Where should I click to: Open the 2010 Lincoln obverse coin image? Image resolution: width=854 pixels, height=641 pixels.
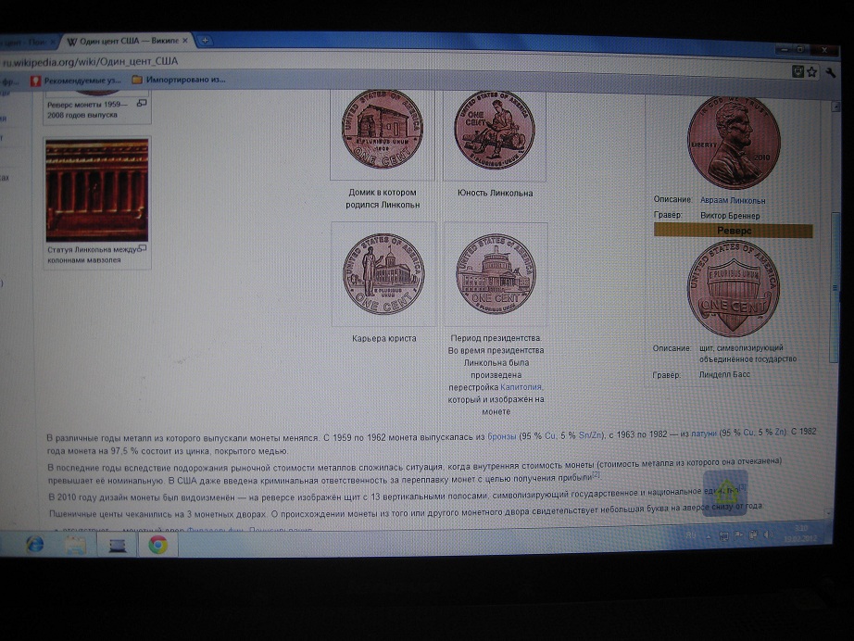(734, 143)
